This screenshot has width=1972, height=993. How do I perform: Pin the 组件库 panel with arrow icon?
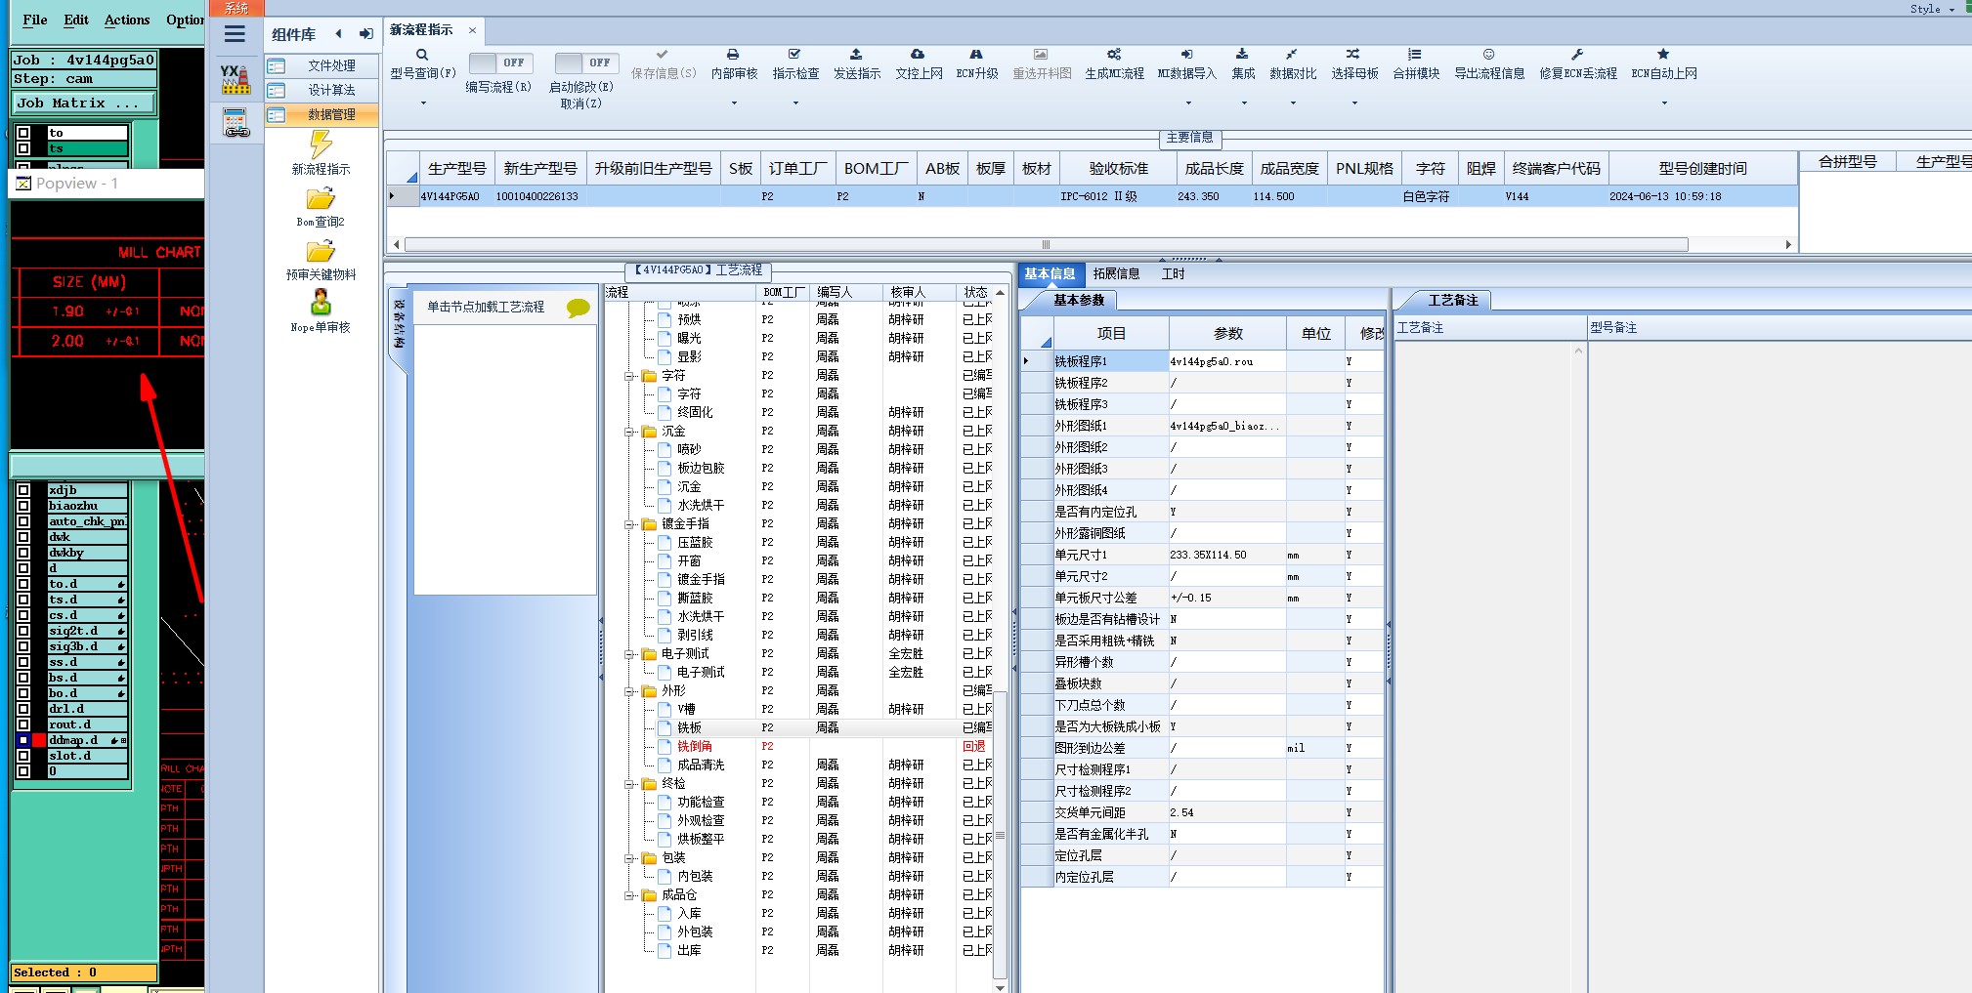(365, 34)
